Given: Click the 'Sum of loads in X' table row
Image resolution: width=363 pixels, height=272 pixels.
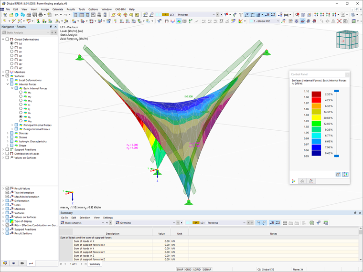Looking at the screenshot, I should (210, 241).
